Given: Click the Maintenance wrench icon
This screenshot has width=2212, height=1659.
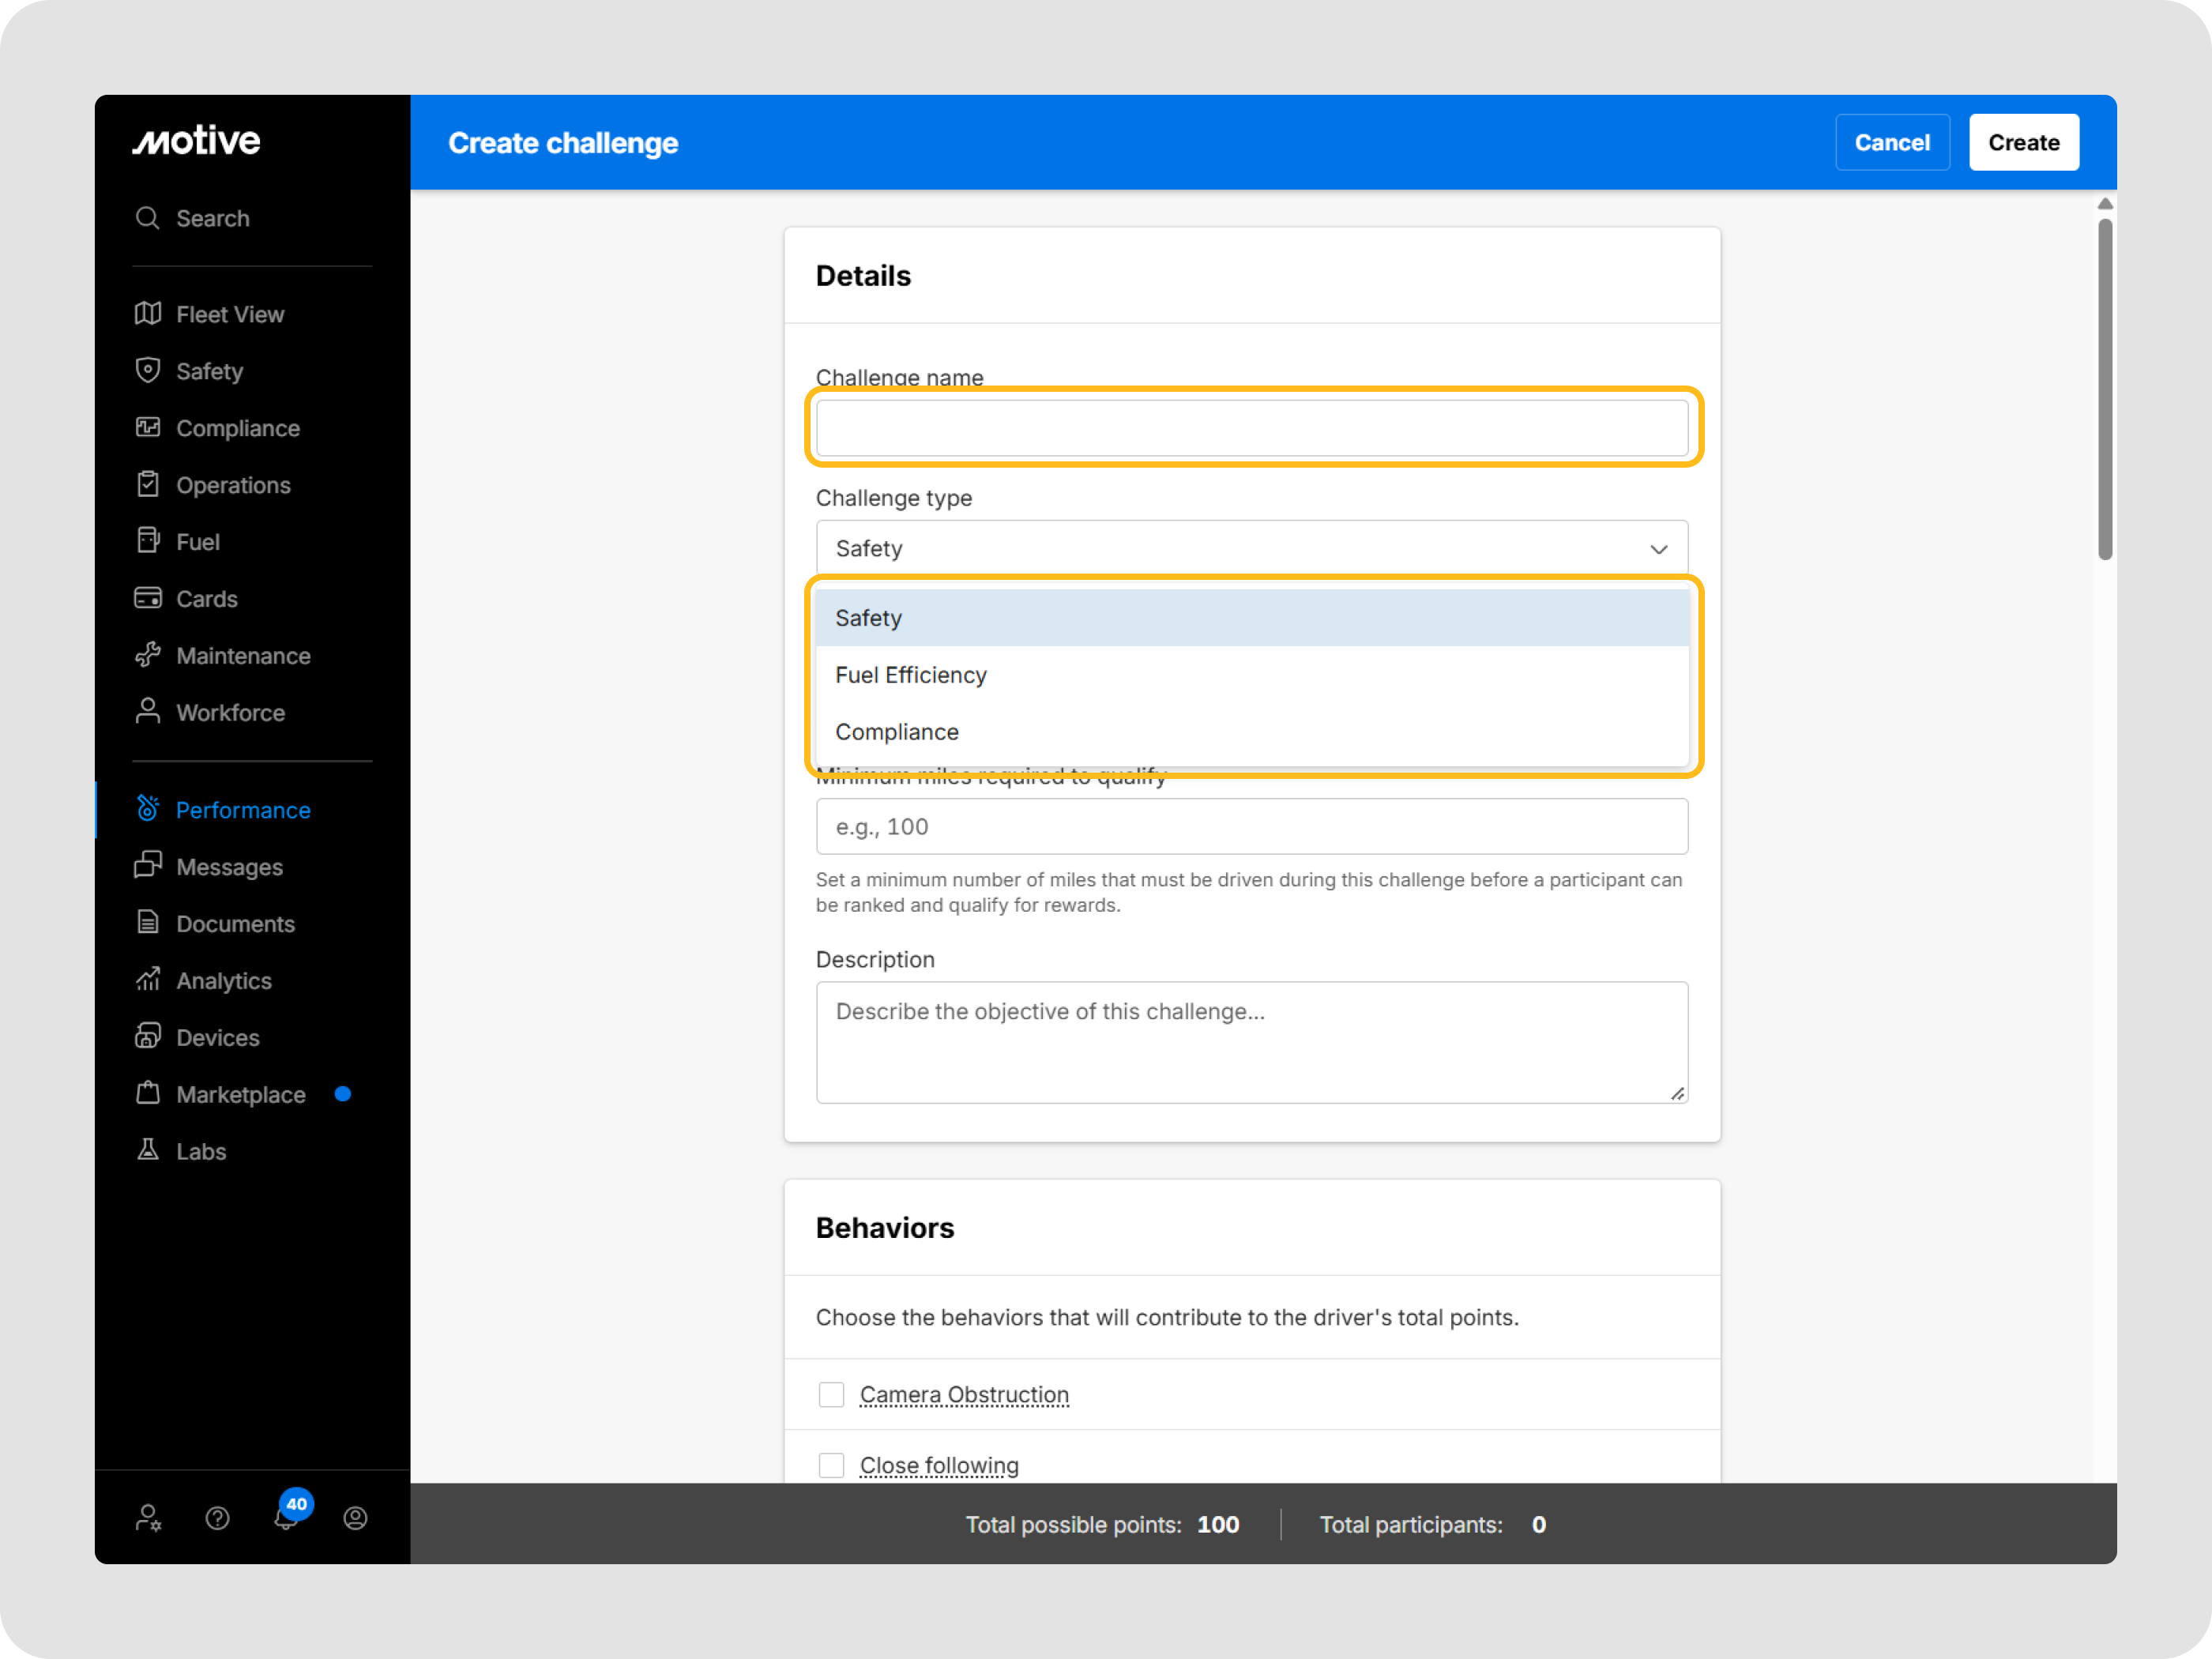Looking at the screenshot, I should point(148,655).
